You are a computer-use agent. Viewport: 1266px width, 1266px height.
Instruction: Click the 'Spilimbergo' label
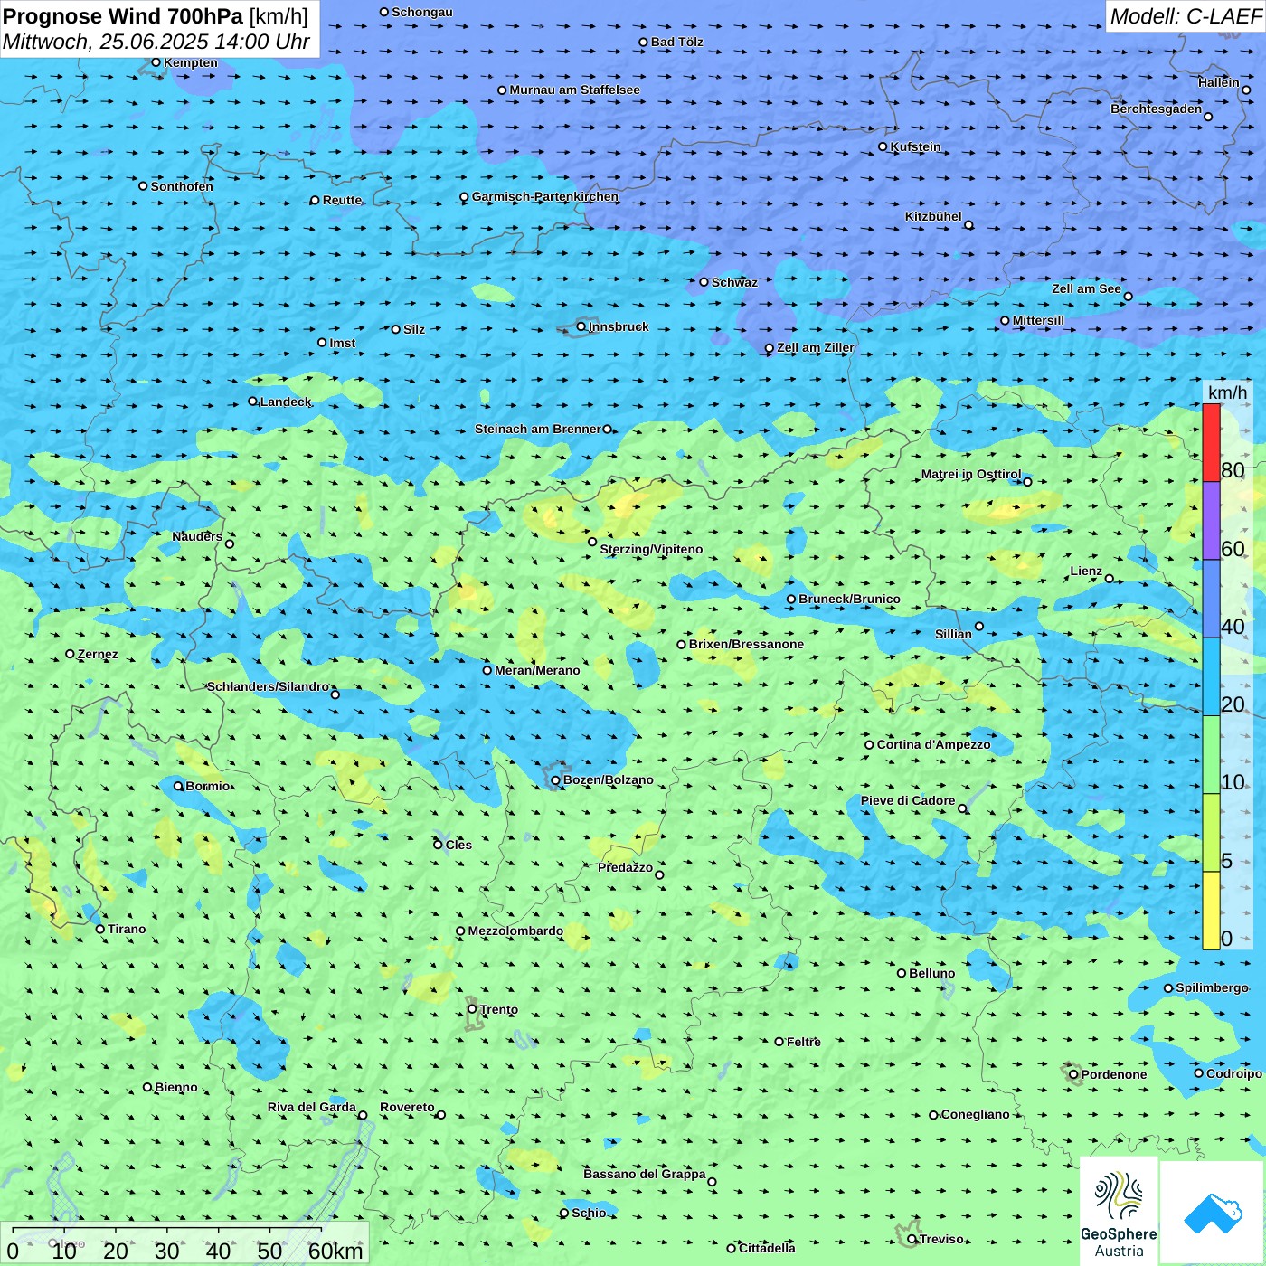[x=1212, y=987]
